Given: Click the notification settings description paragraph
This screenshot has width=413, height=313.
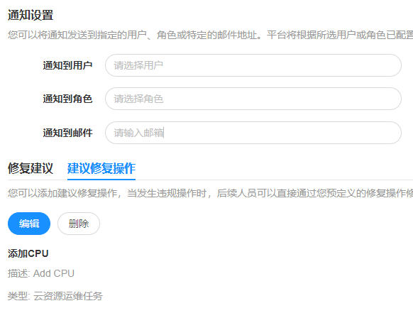Looking at the screenshot, I should click(x=210, y=35).
